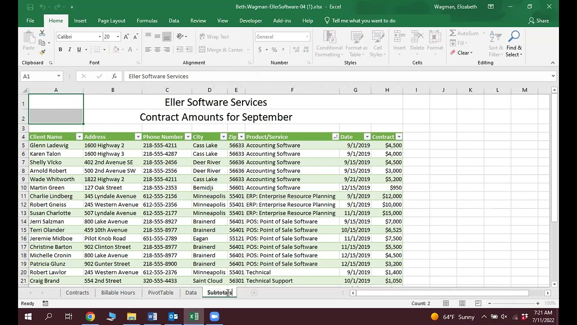The width and height of the screenshot is (577, 325).
Task: Open the City column filter dropdown
Action: [223, 137]
